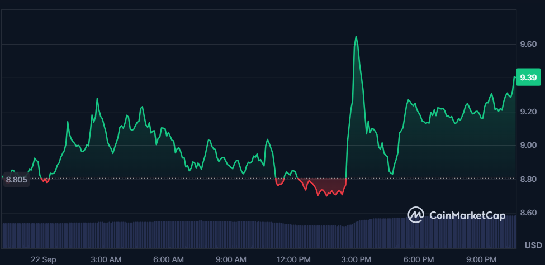Click the USD currency label
This screenshot has height=265, width=545.
(x=533, y=245)
